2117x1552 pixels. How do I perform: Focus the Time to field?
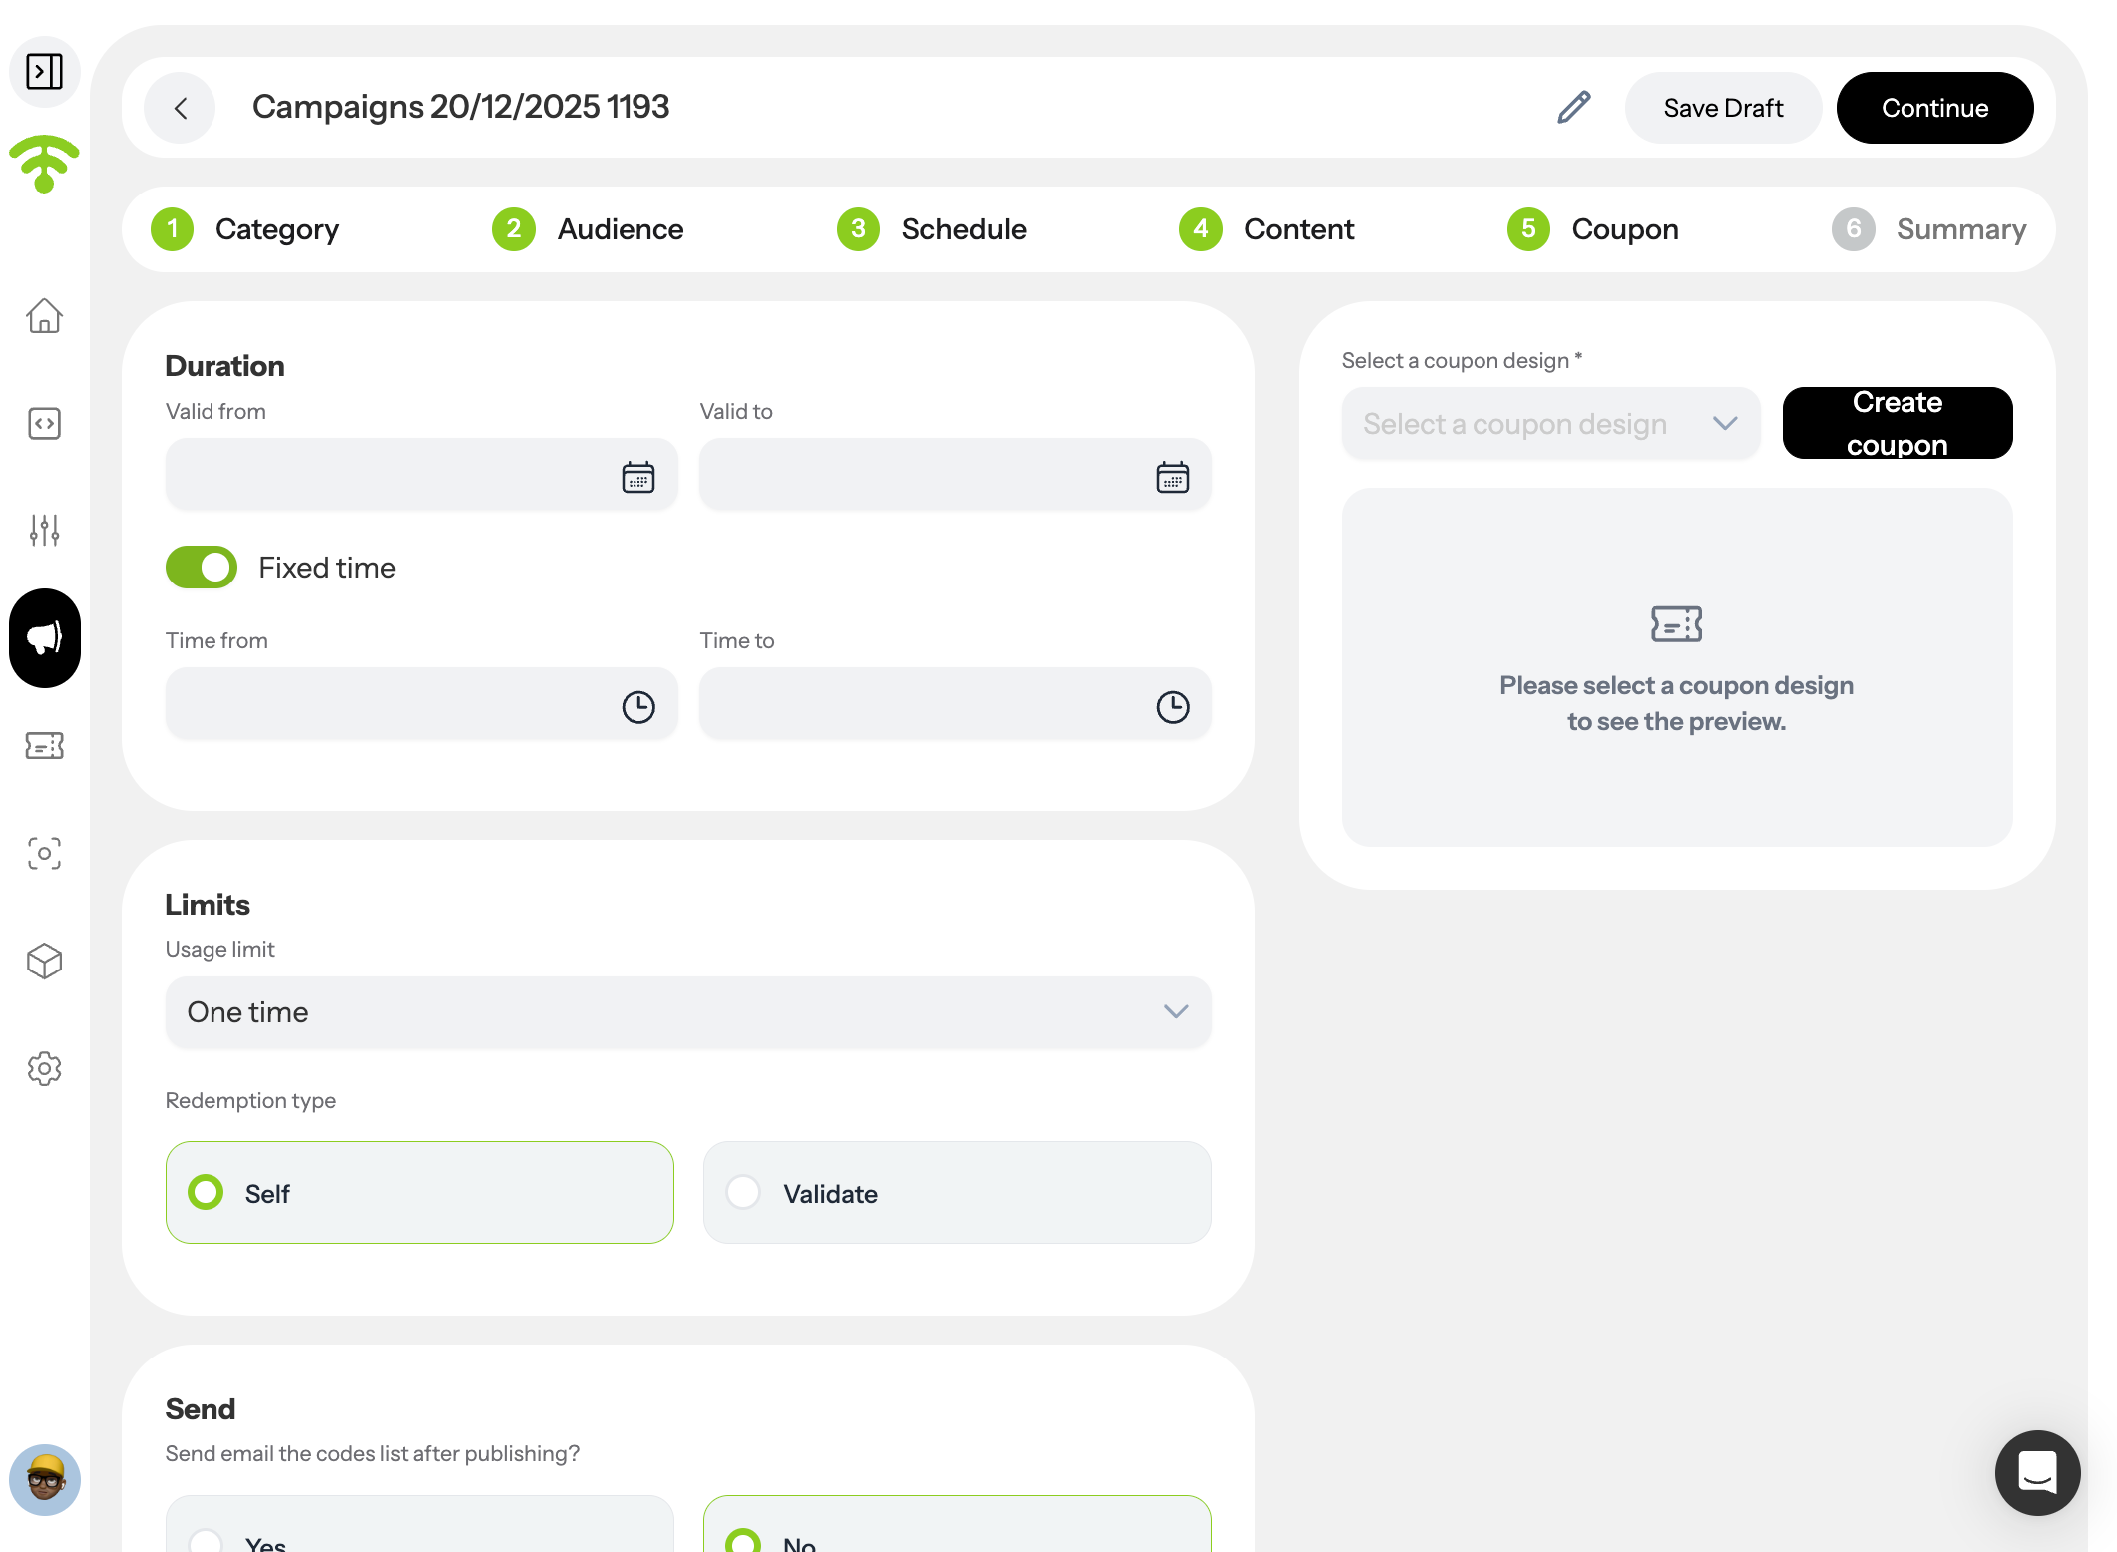click(x=956, y=704)
